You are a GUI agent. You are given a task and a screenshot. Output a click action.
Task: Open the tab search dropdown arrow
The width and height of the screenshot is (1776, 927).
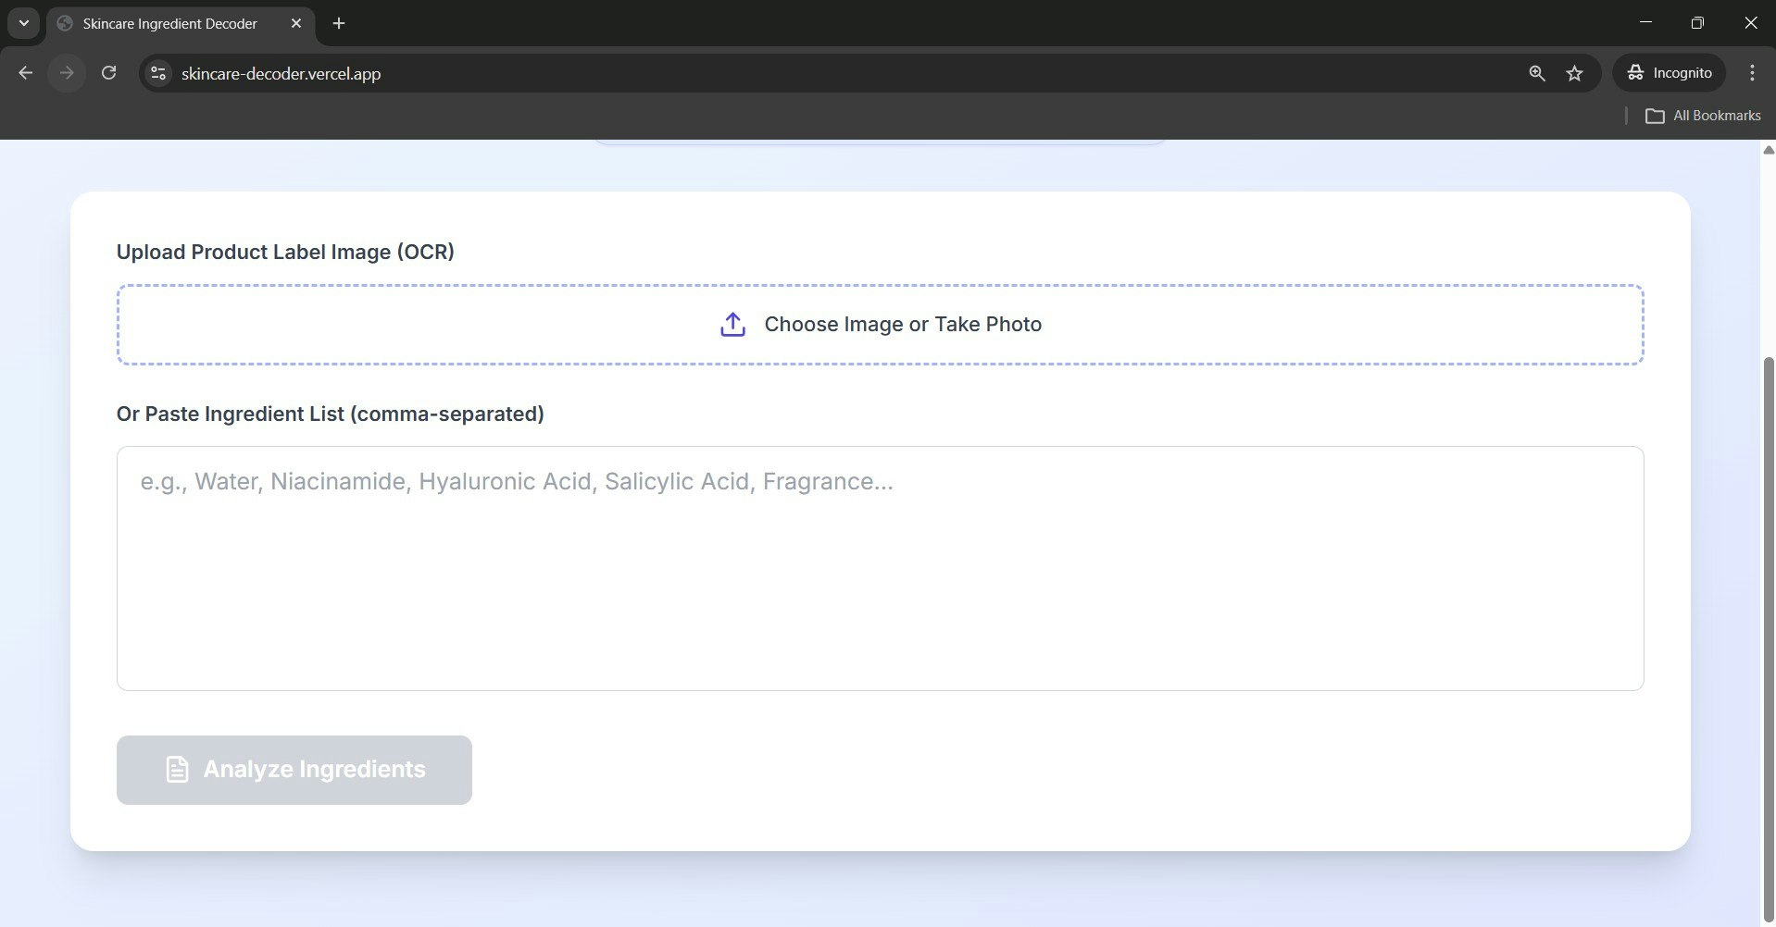[x=24, y=23]
